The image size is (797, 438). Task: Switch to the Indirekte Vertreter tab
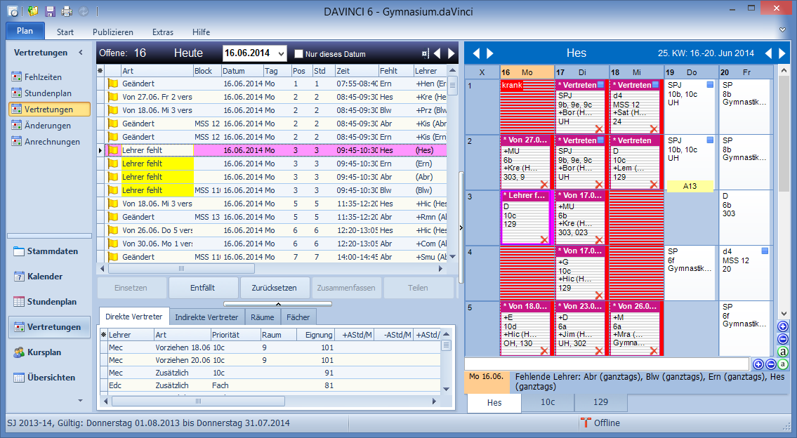pyautogui.click(x=206, y=317)
